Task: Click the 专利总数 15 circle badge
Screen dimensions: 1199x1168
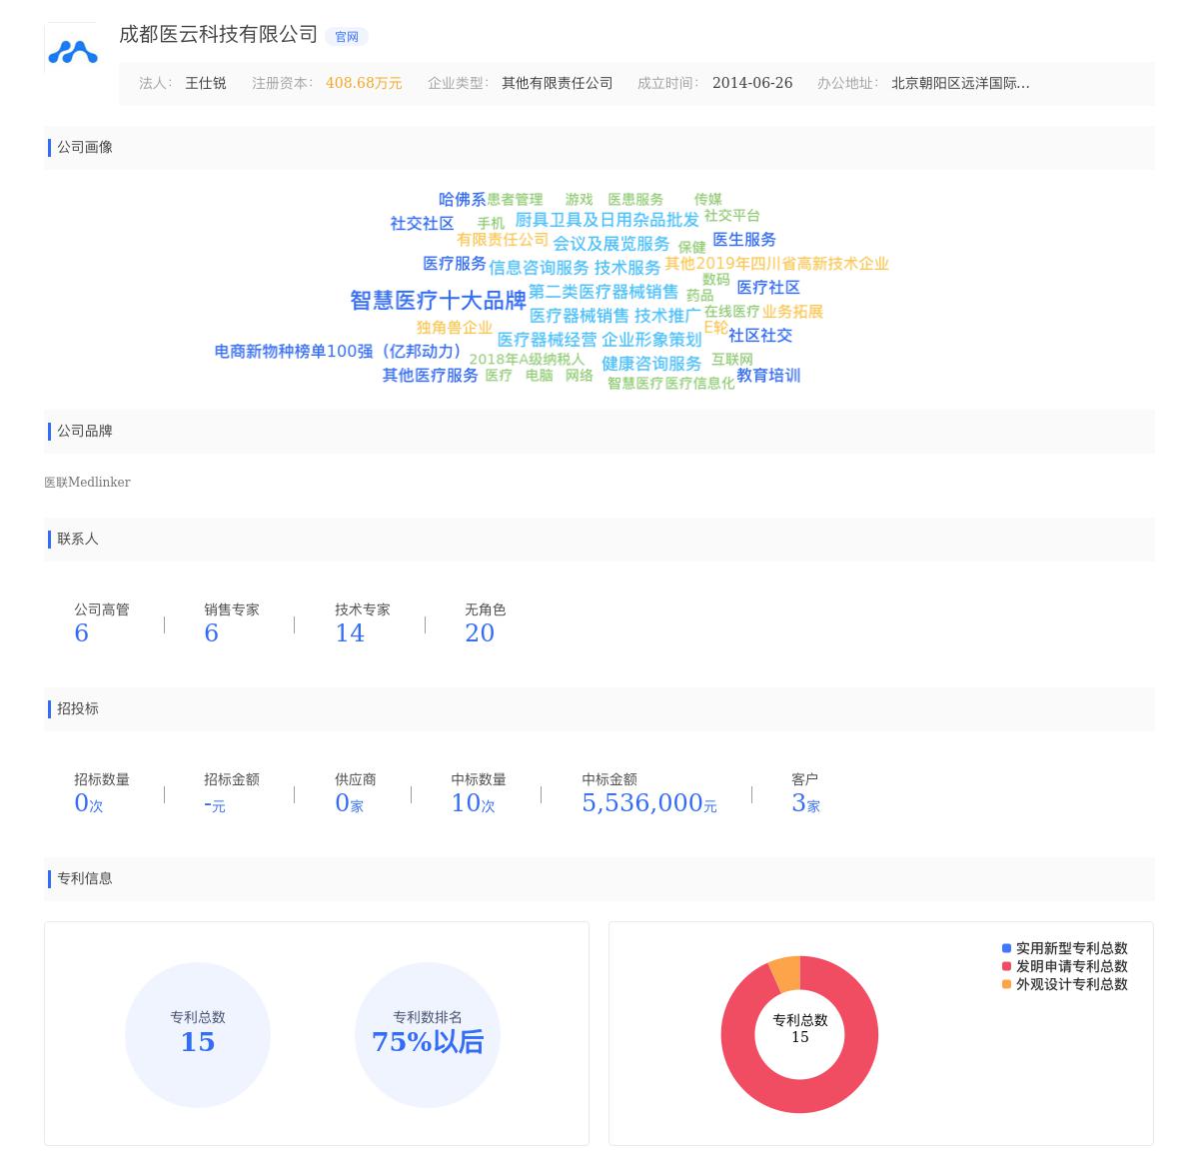Action: click(198, 1034)
